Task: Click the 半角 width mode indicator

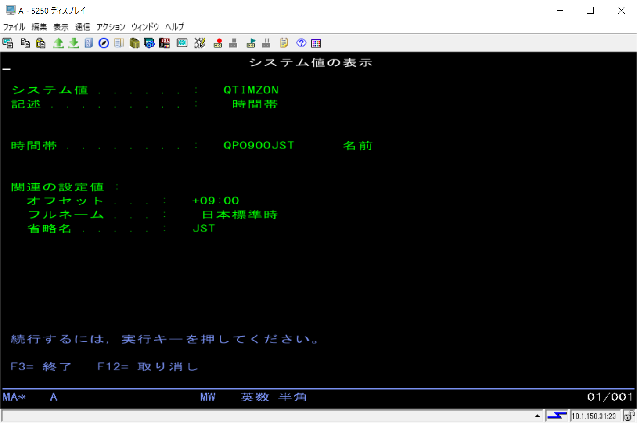Action: [293, 397]
